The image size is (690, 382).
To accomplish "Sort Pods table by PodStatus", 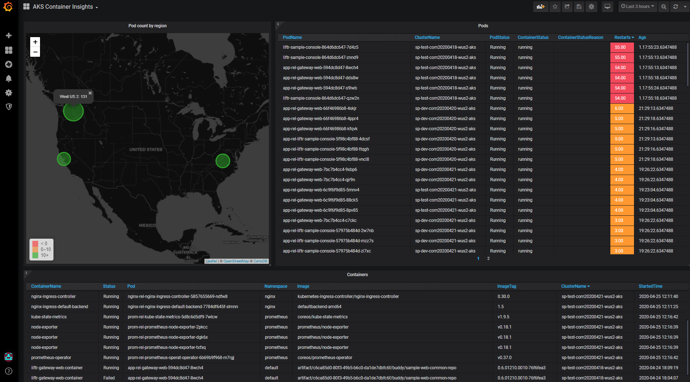I will click(499, 37).
